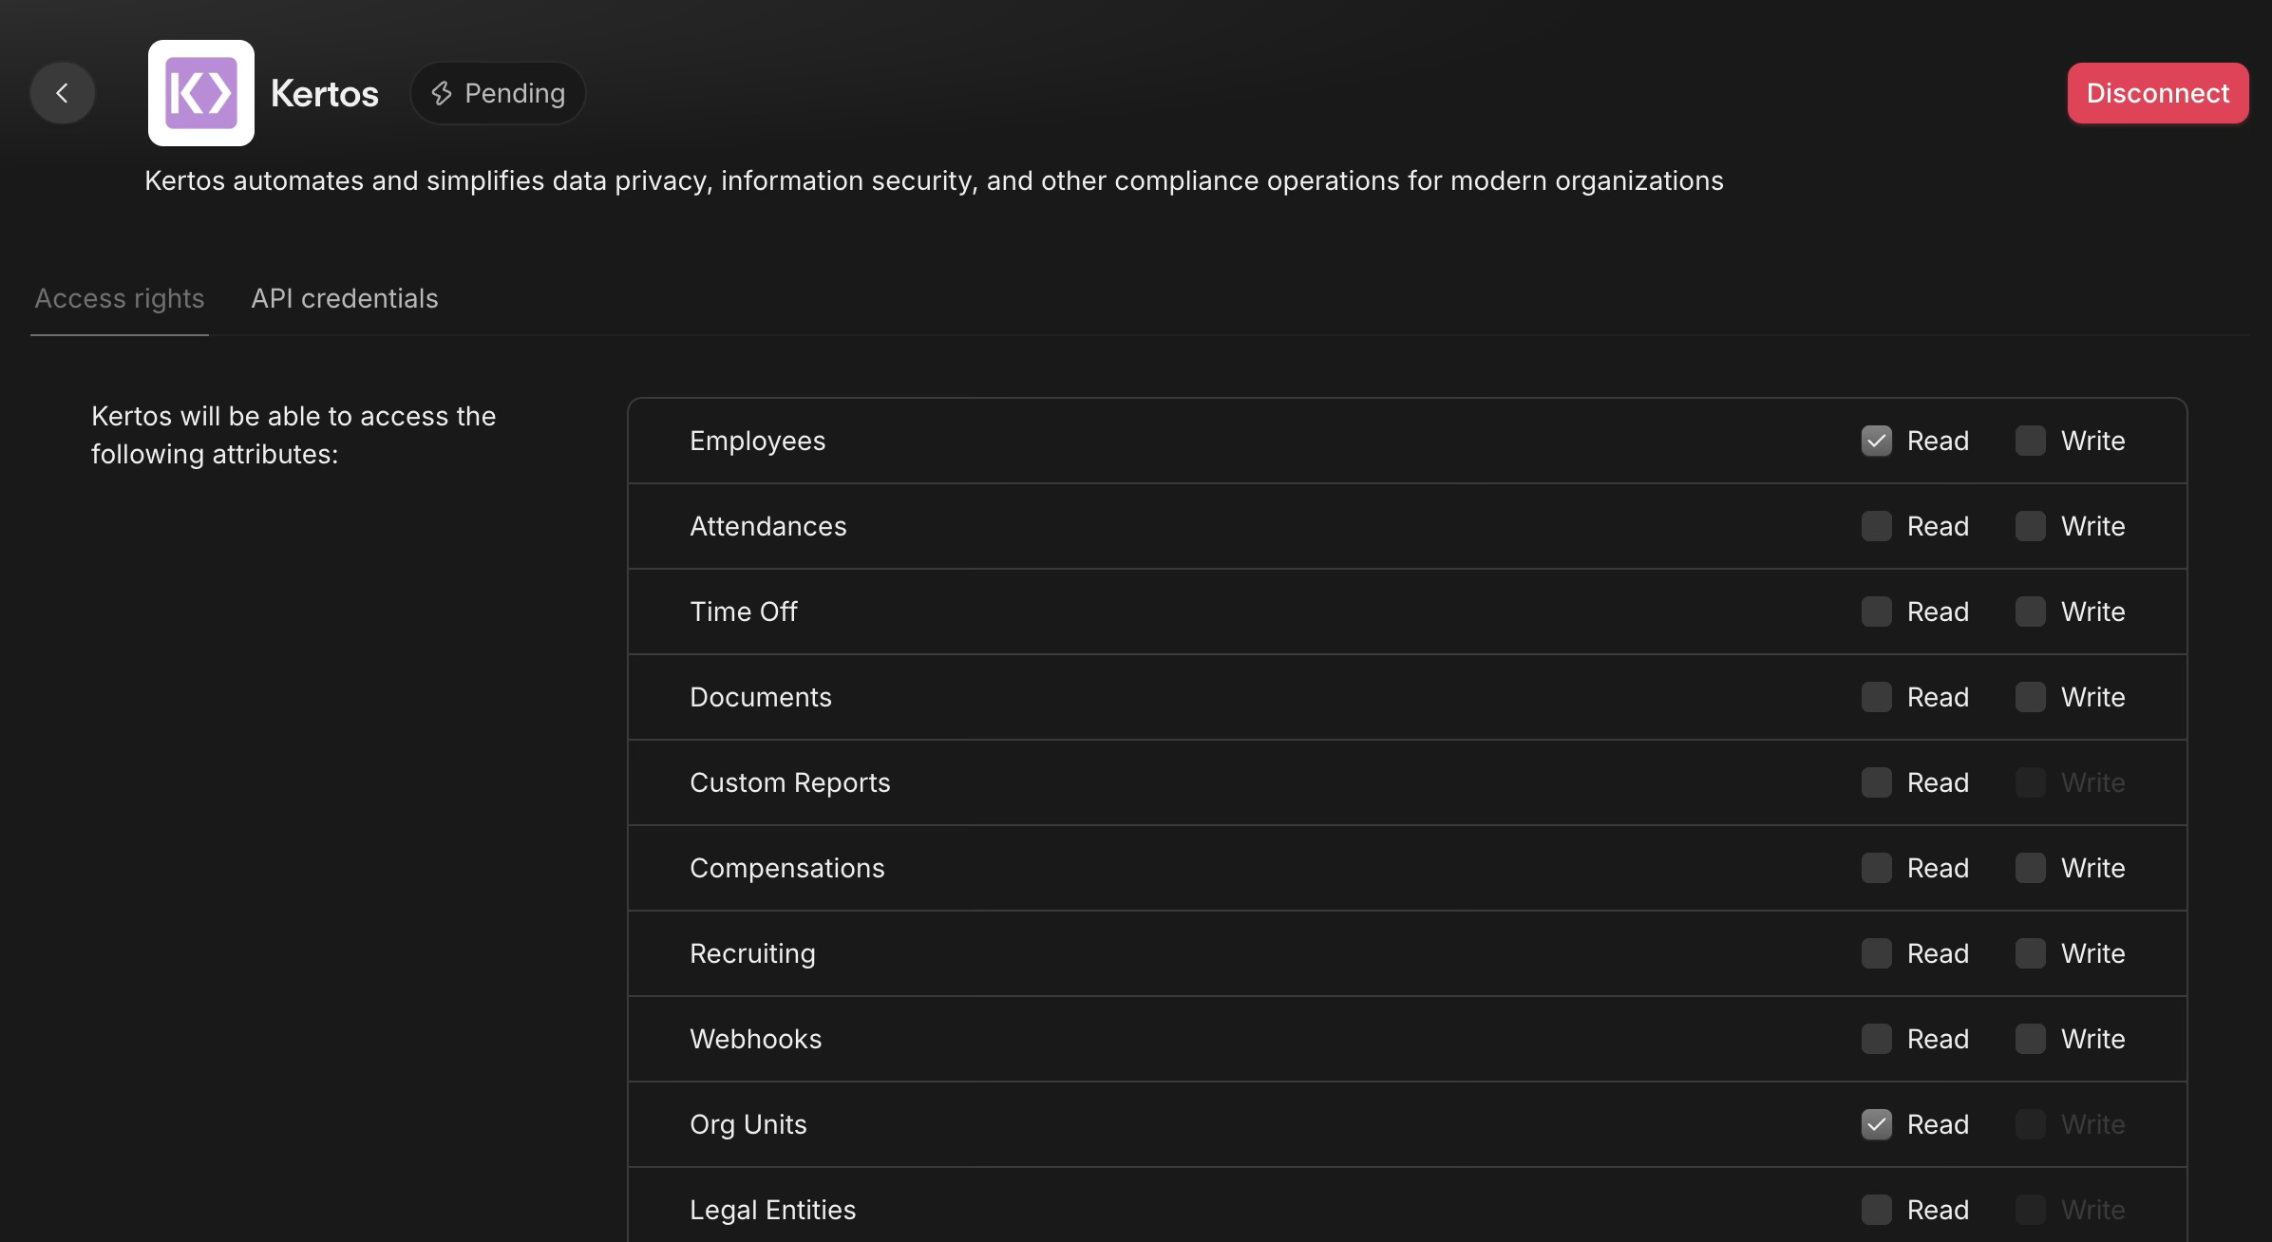Click the Kertos title heading
This screenshot has width=2272, height=1242.
[x=325, y=93]
